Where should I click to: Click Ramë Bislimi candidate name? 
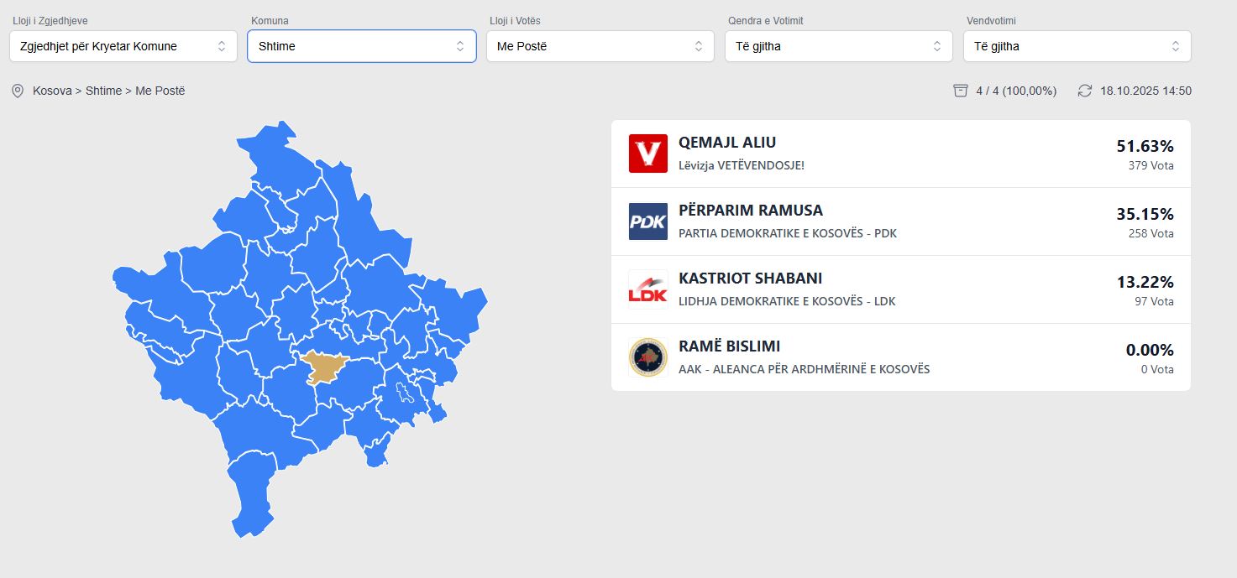point(729,346)
